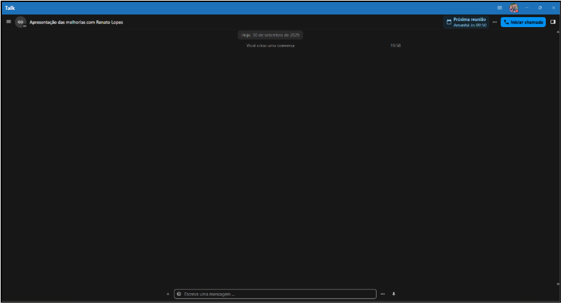The image size is (561, 303).
Task: Open conversation actions three-dot menu in header
Action: (x=494, y=22)
